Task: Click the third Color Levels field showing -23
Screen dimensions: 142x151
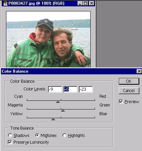Action: point(86,89)
